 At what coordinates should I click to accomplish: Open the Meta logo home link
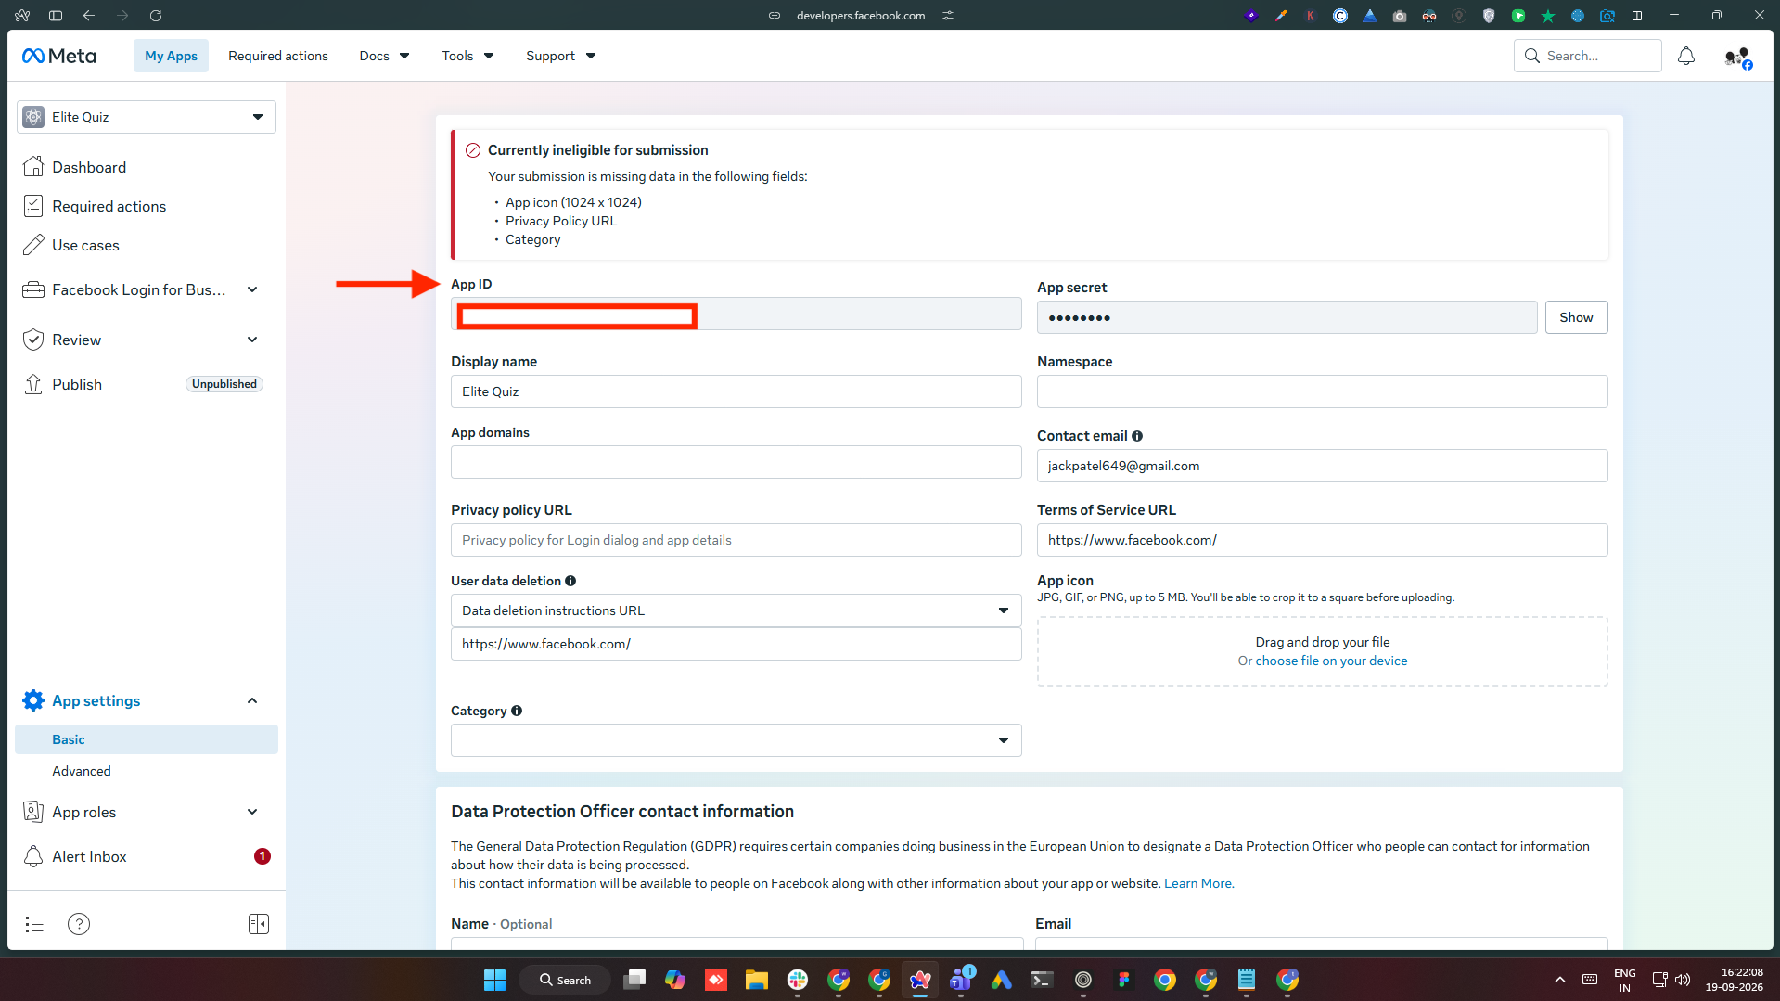[x=59, y=56]
